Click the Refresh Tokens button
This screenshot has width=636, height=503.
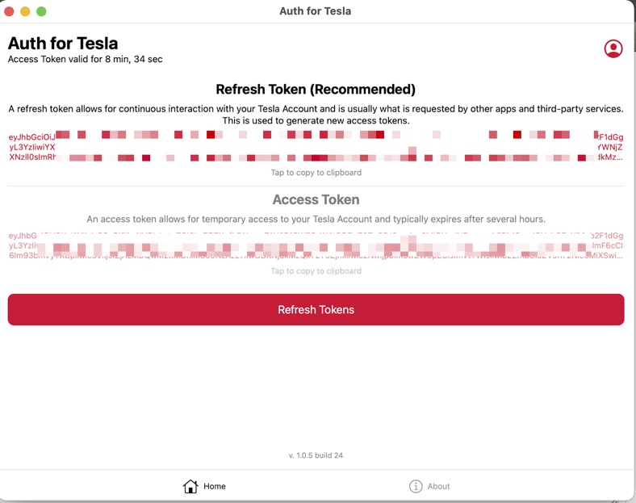[316, 309]
